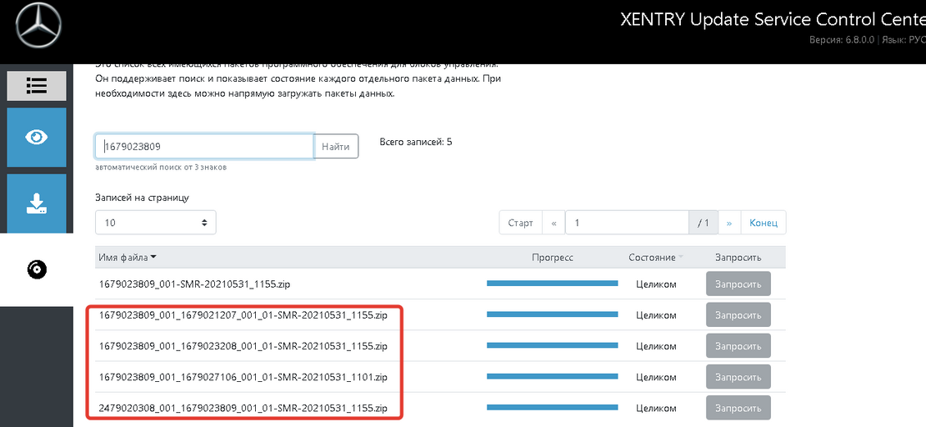Viewport: 926px width, 427px height.
Task: Request file 1679023809_001-SMR-20210531_1155.zip via Запросить
Action: [x=738, y=284]
